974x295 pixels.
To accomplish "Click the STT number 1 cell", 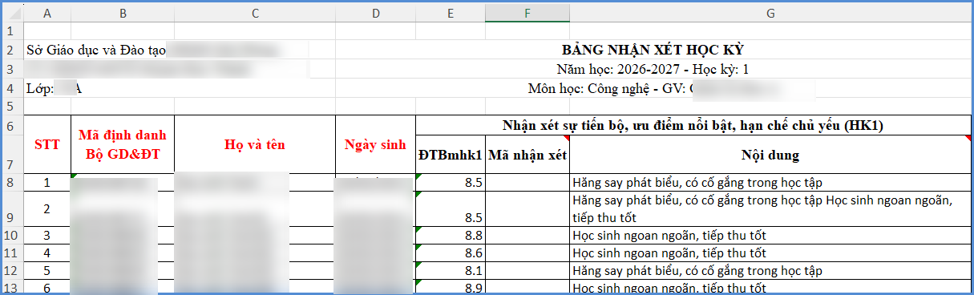I will pyautogui.click(x=47, y=182).
